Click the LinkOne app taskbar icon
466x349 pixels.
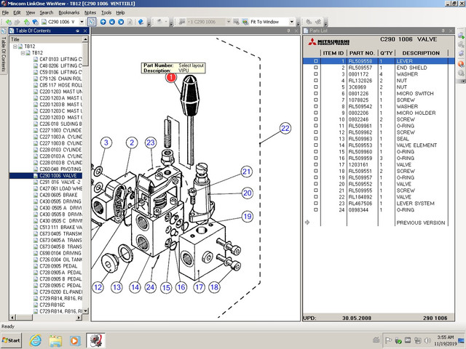95,340
